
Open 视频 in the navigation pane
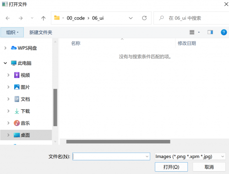pyautogui.click(x=25, y=75)
